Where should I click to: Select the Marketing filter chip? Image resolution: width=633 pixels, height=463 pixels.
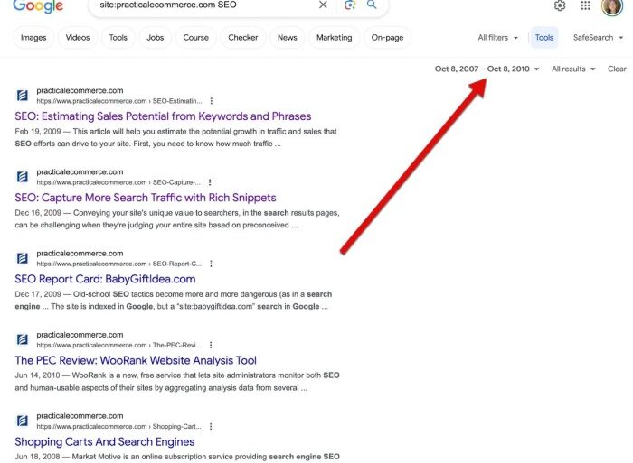[335, 38]
